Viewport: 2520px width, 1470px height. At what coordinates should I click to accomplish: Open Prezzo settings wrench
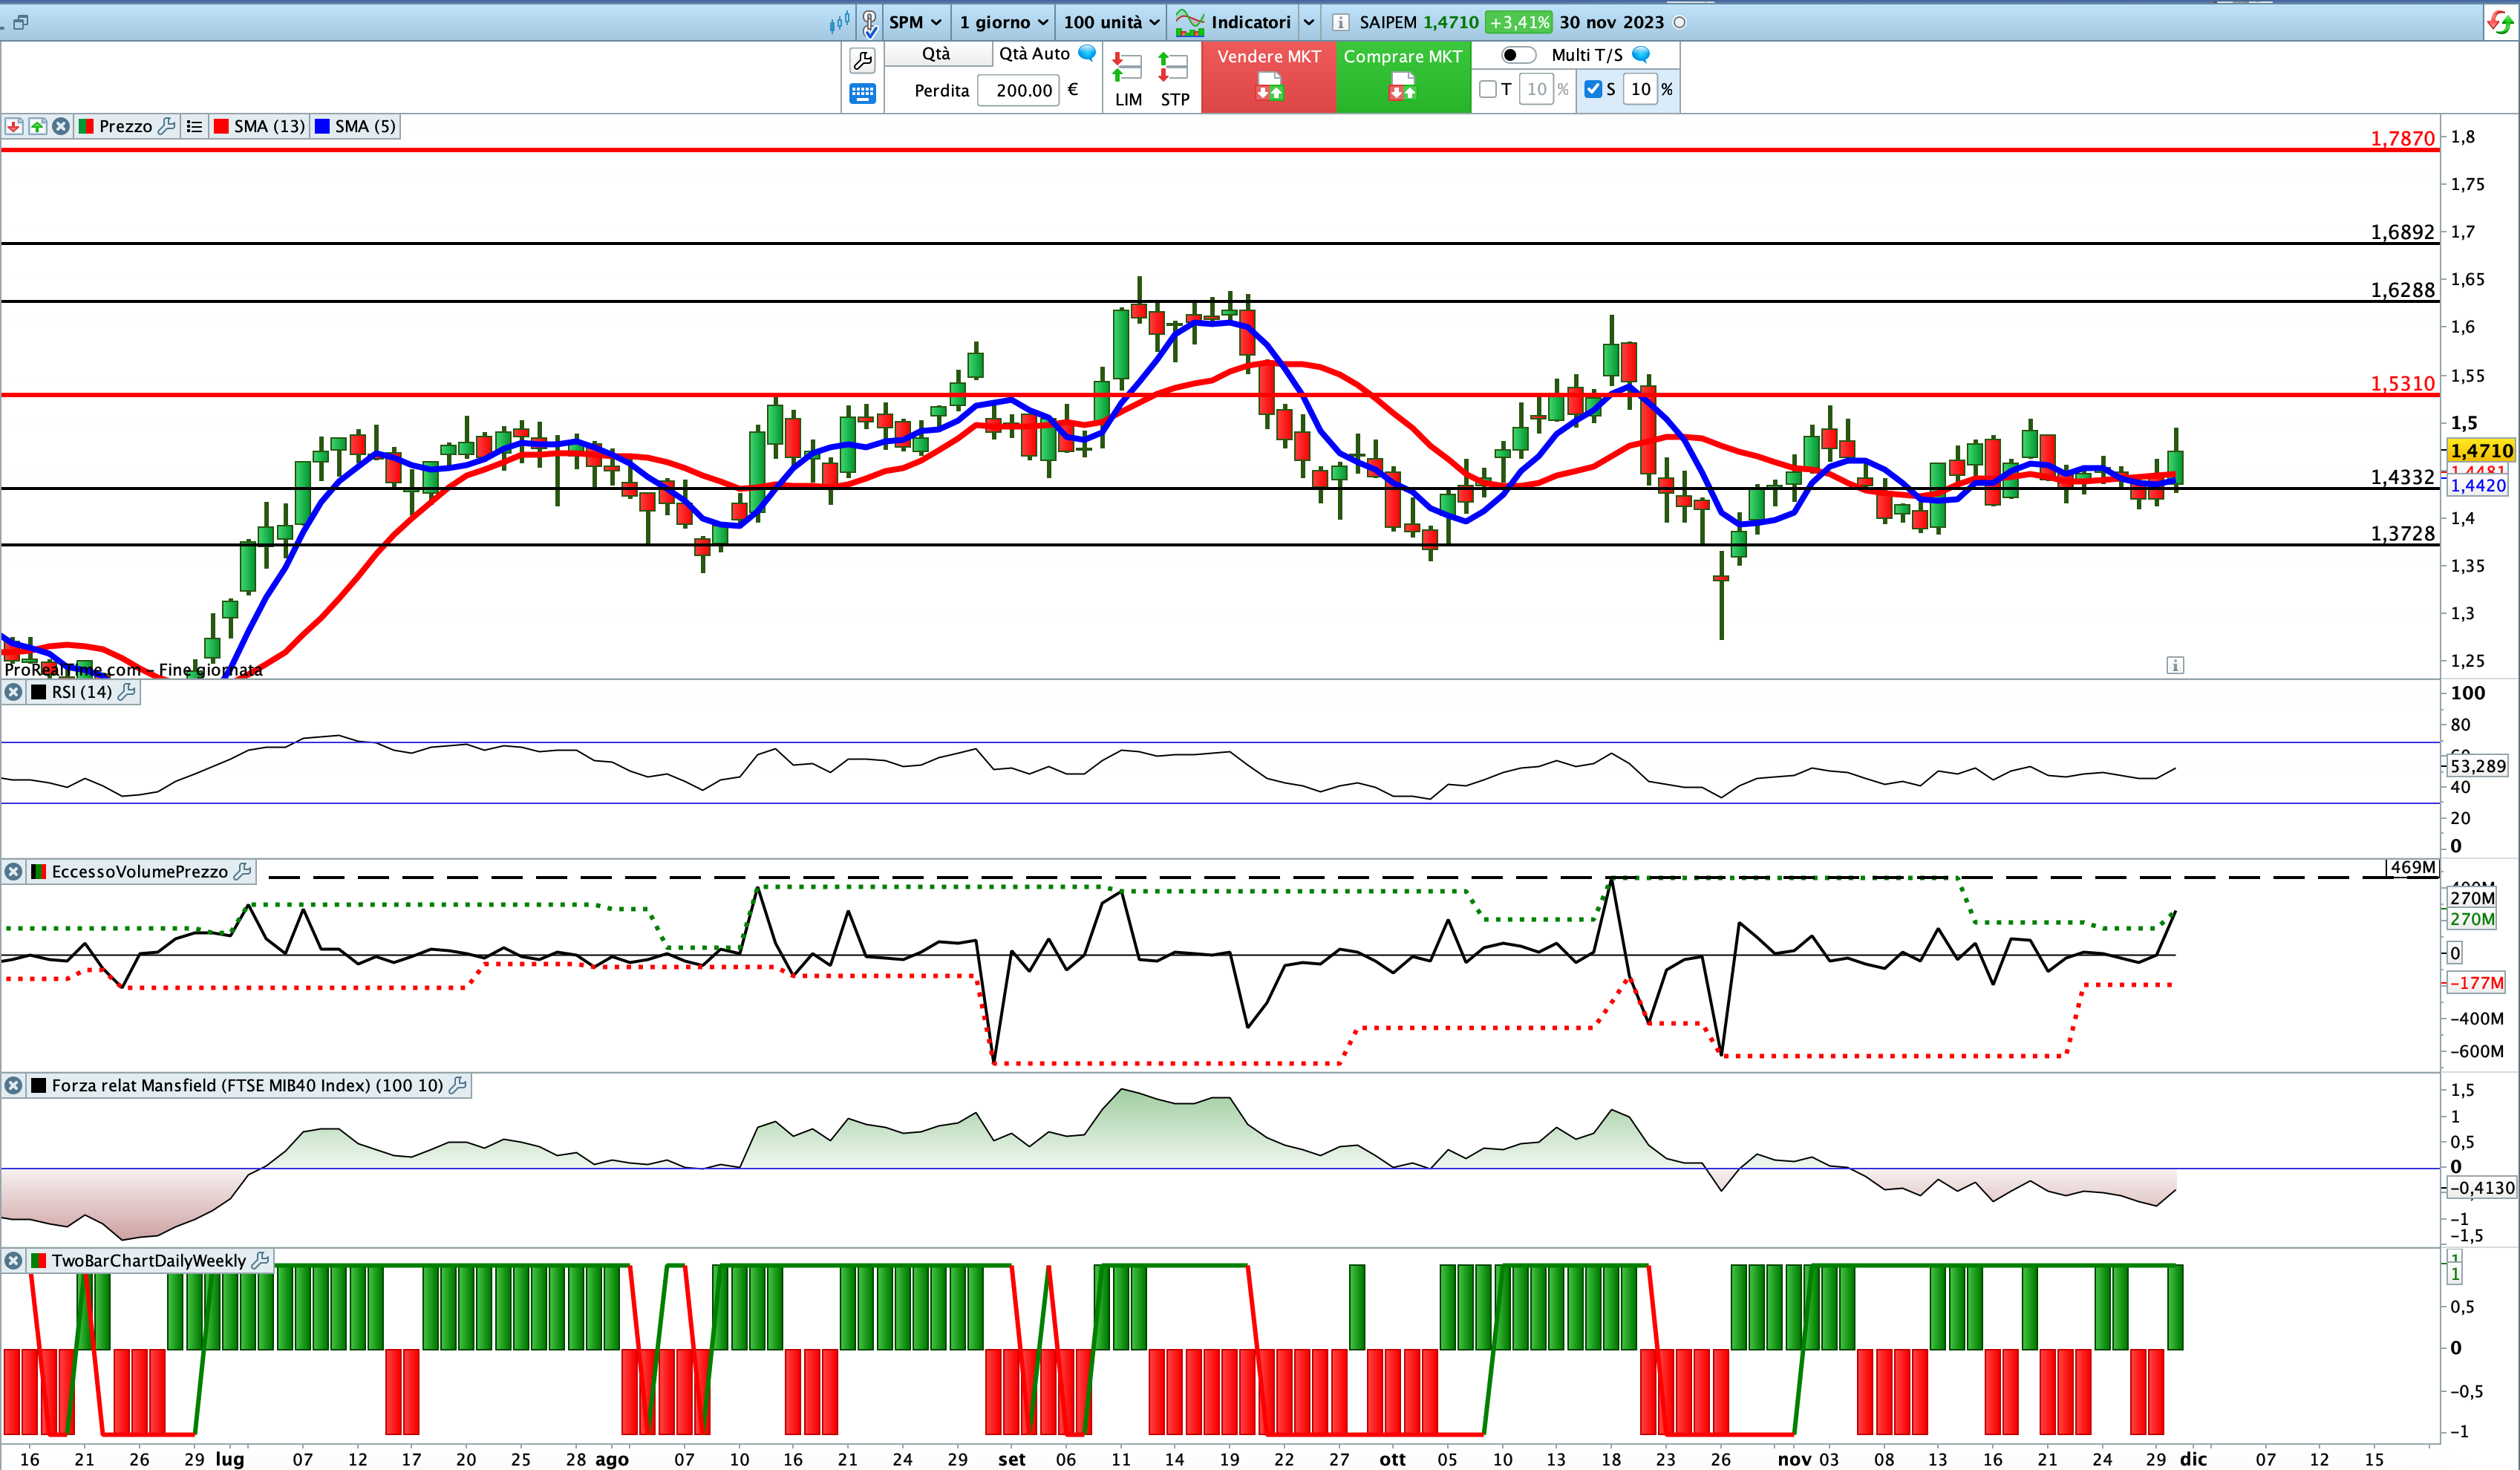click(x=167, y=126)
